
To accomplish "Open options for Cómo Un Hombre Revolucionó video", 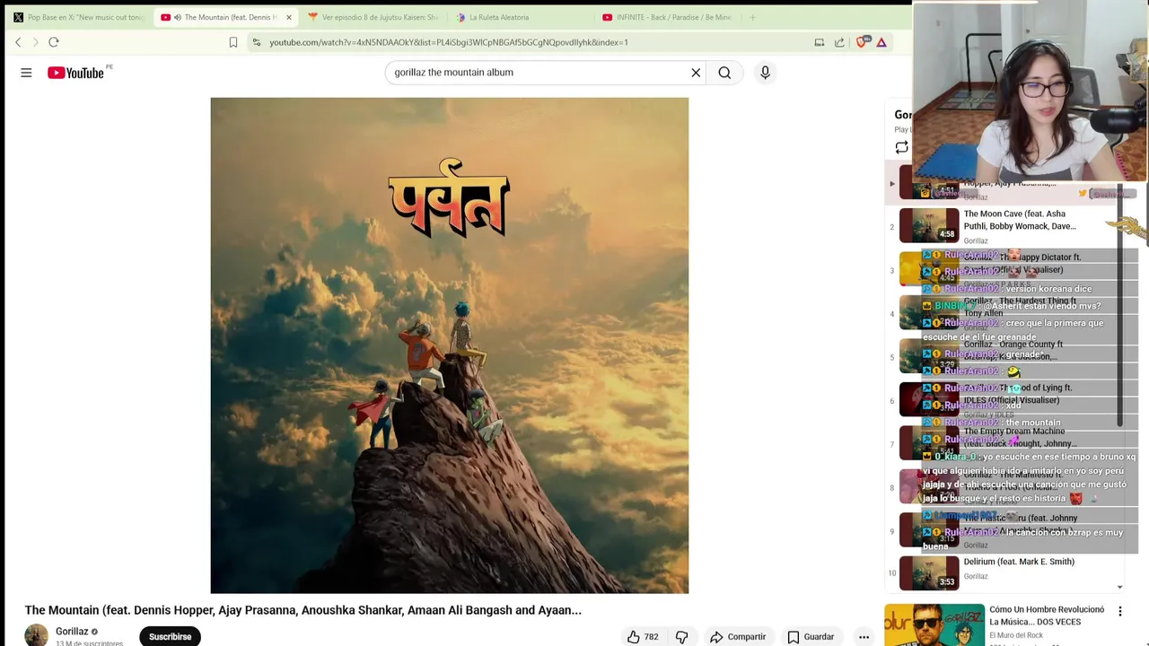I will (x=1119, y=611).
